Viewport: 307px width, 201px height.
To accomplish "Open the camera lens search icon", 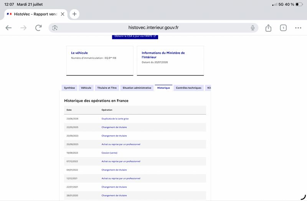I will point(55,28).
